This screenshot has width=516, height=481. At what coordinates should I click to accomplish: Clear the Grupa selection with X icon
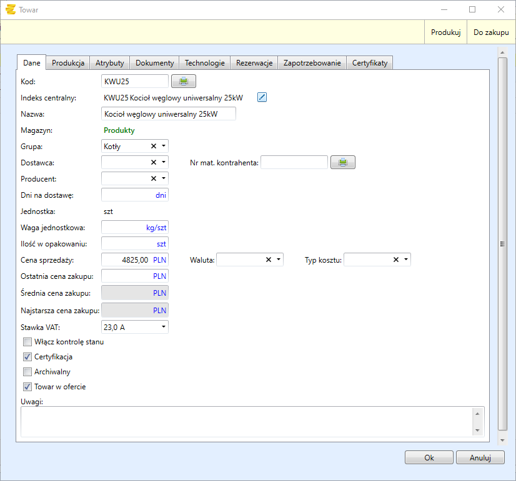[154, 146]
